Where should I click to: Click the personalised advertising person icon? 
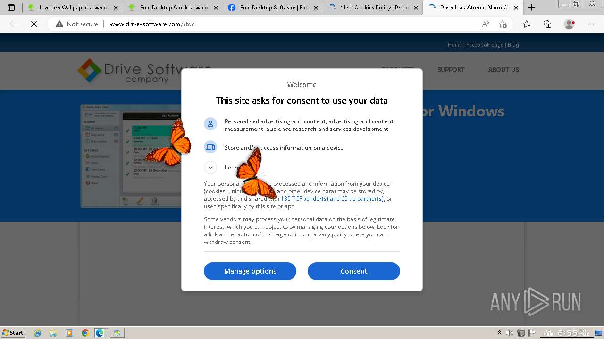210,123
